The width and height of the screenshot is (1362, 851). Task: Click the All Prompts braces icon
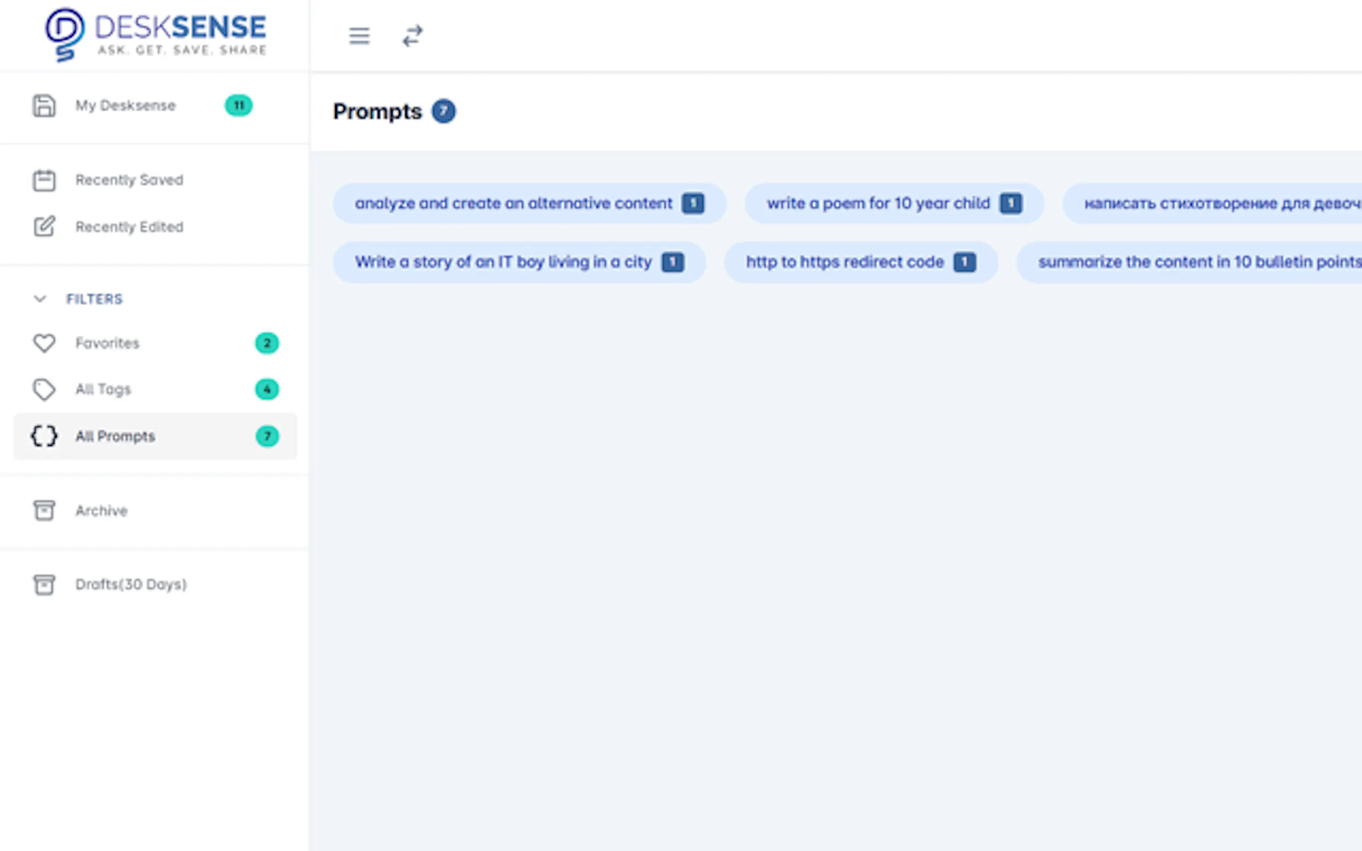[44, 436]
